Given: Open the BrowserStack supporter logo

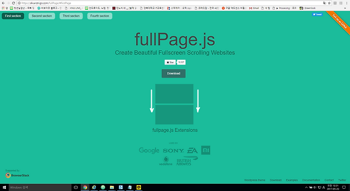Looking at the screenshot, I should 17,175.
